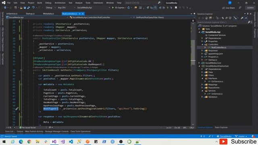
Task: Click the browser refresh icon in toolbar
Action: tap(129, 8)
